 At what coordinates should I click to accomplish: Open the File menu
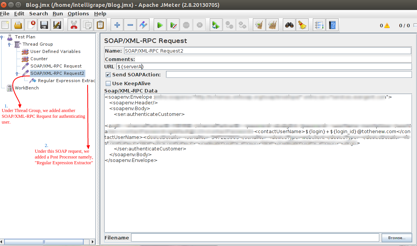point(5,13)
